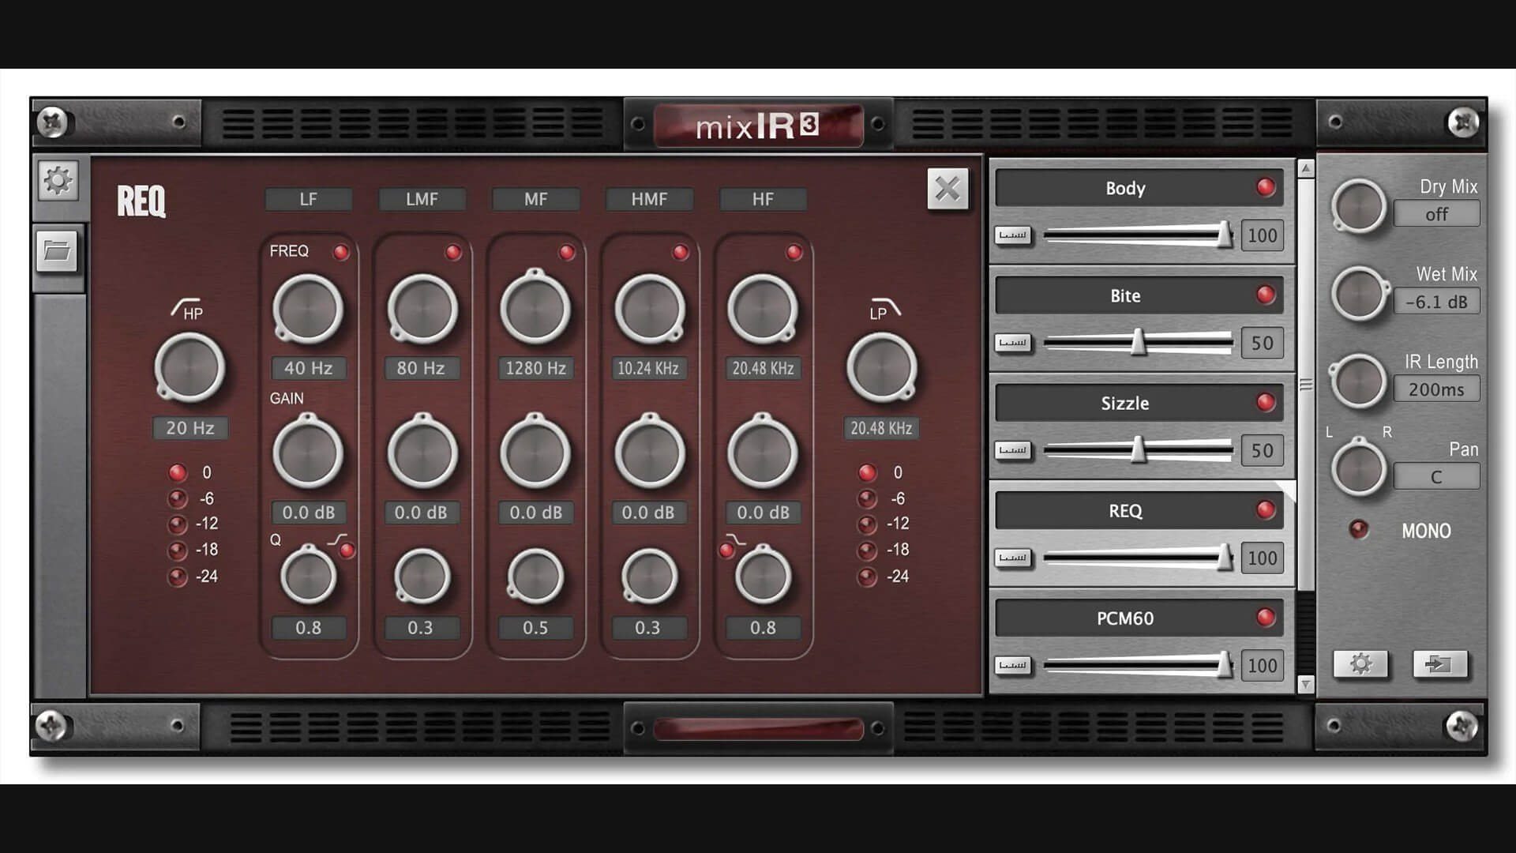The height and width of the screenshot is (853, 1516).
Task: Open the folder icon to load an IR
Action: click(56, 253)
